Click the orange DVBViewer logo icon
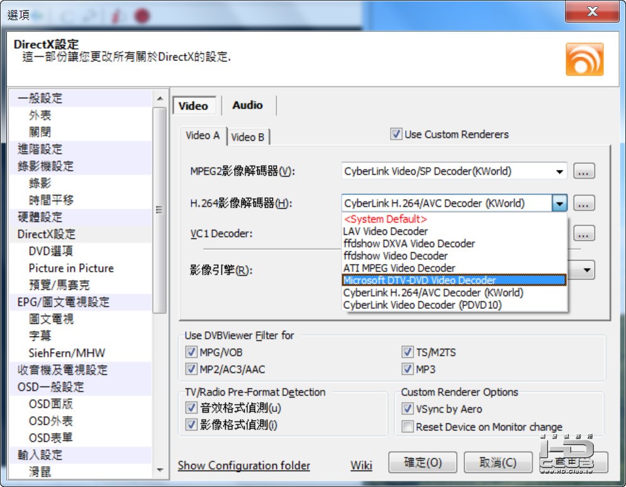 (x=584, y=59)
